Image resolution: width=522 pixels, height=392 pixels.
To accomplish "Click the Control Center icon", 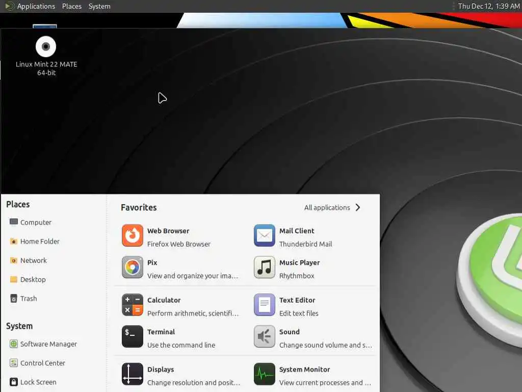I will (x=14, y=363).
